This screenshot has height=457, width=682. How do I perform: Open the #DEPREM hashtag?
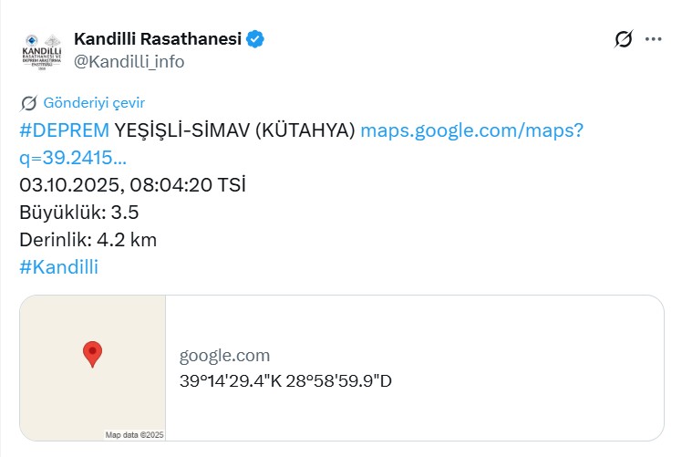tap(64, 130)
